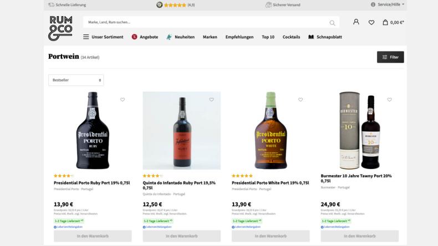Open the Empfehlungen menu item
438x246 pixels.
[x=240, y=37]
